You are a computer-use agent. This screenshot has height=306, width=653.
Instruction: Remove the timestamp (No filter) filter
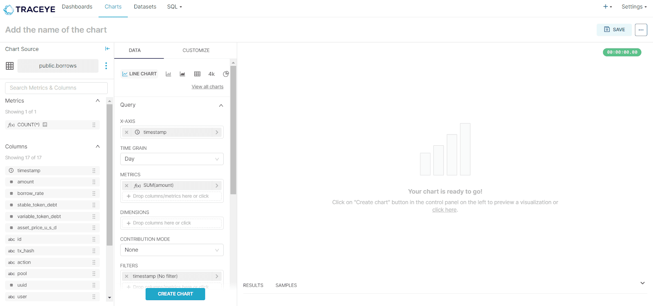pyautogui.click(x=127, y=276)
